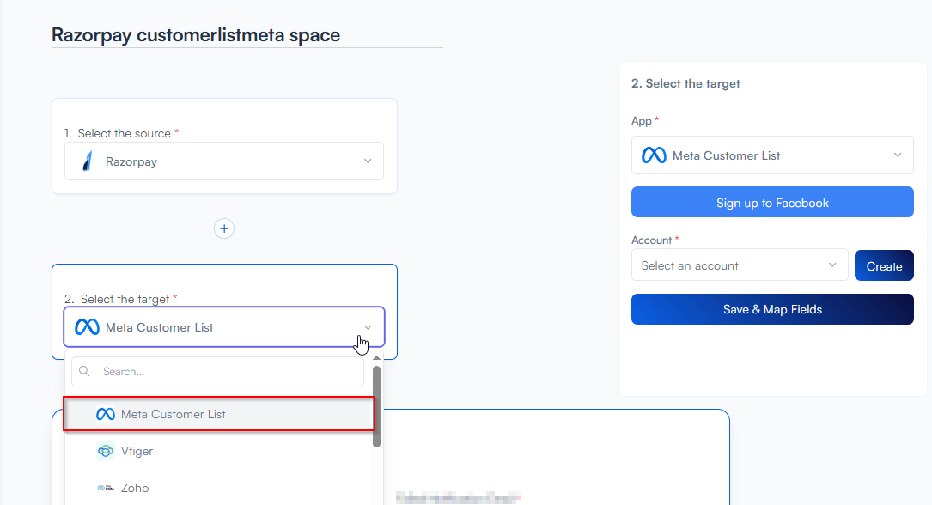932x505 pixels.
Task: Click the Zoho CRM logo in the list
Action: [106, 488]
